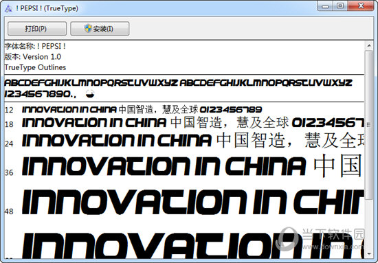The width and height of the screenshot is (378, 263).
Task: Click the Pepsi globe glyph in sample
Action: pos(90,93)
